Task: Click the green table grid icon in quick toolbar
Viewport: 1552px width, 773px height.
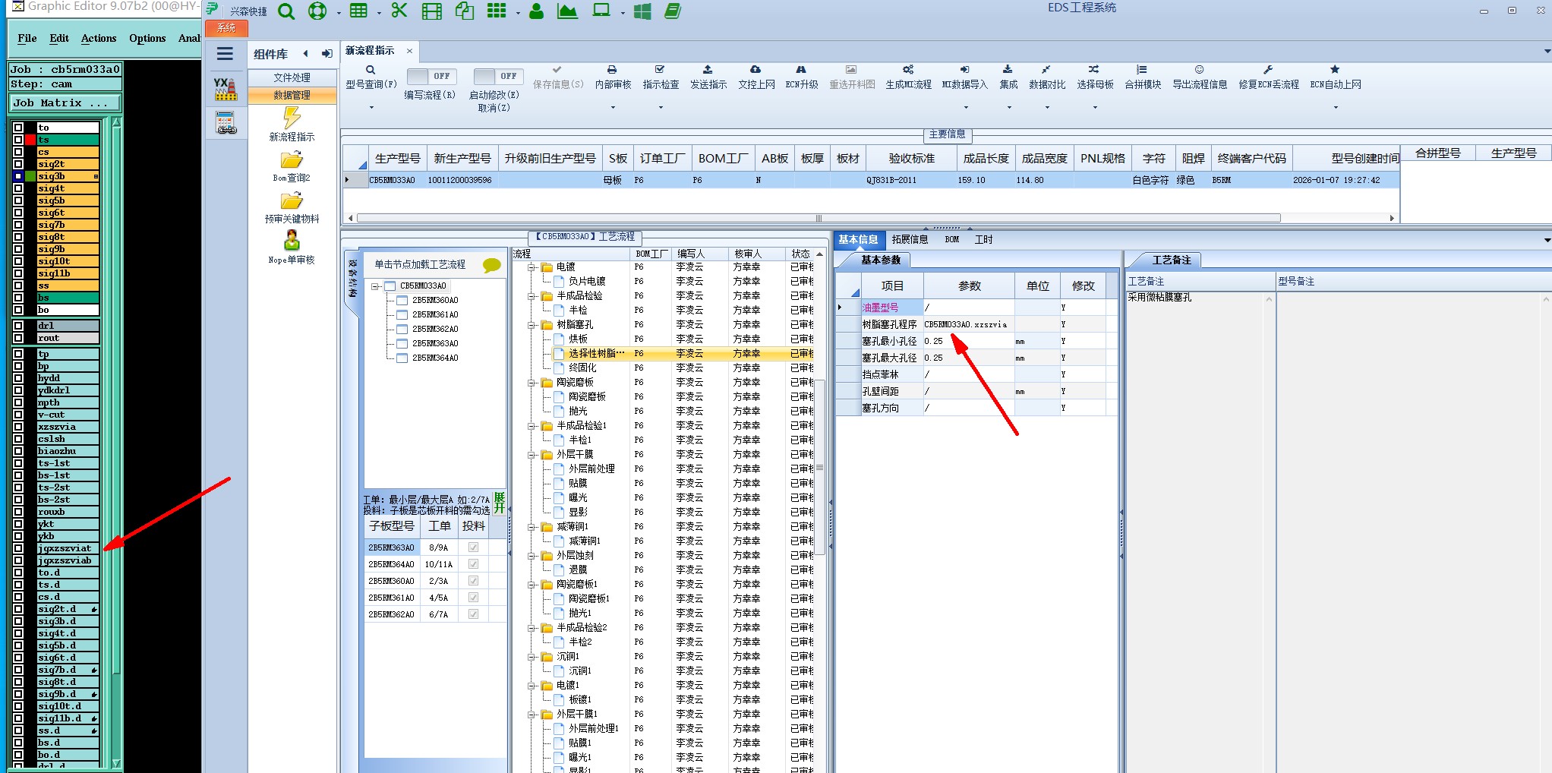Action: click(x=358, y=11)
